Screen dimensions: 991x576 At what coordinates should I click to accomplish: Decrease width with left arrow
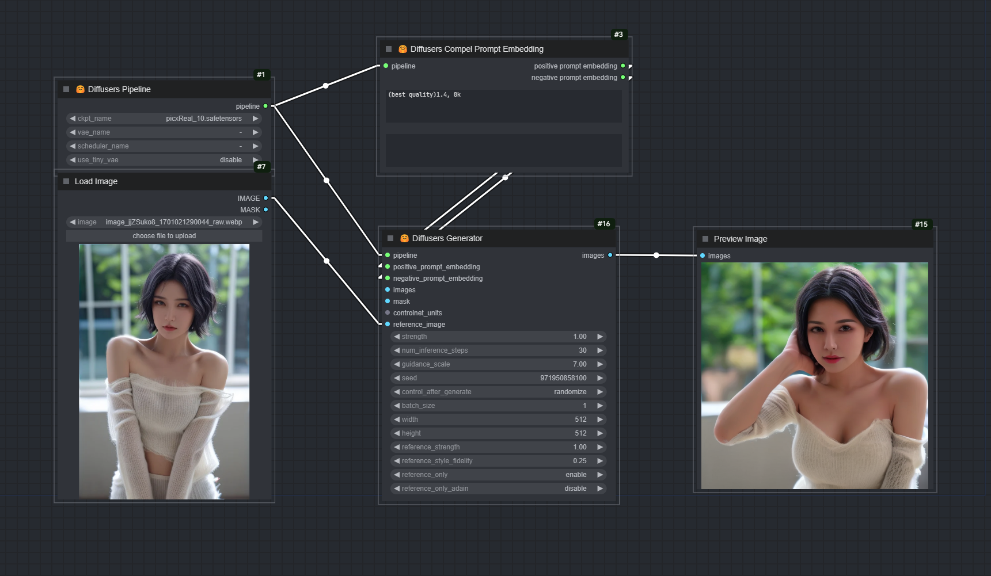[x=397, y=419]
